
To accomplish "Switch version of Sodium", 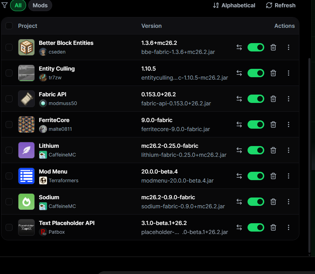I will 239,202.
